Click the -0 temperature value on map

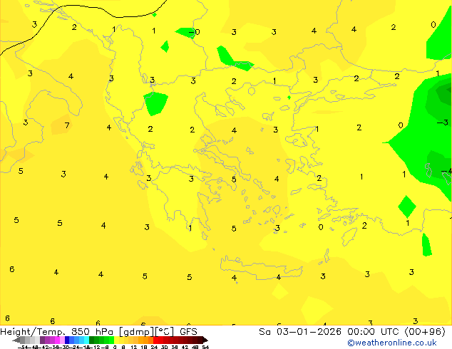tap(195, 31)
